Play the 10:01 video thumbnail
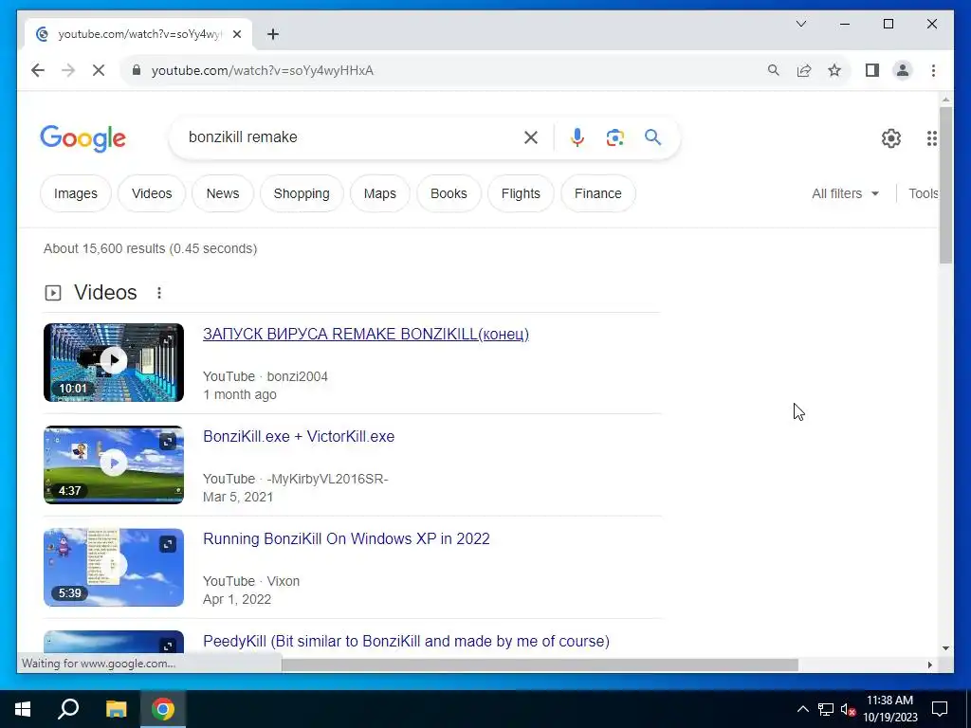 coord(114,363)
